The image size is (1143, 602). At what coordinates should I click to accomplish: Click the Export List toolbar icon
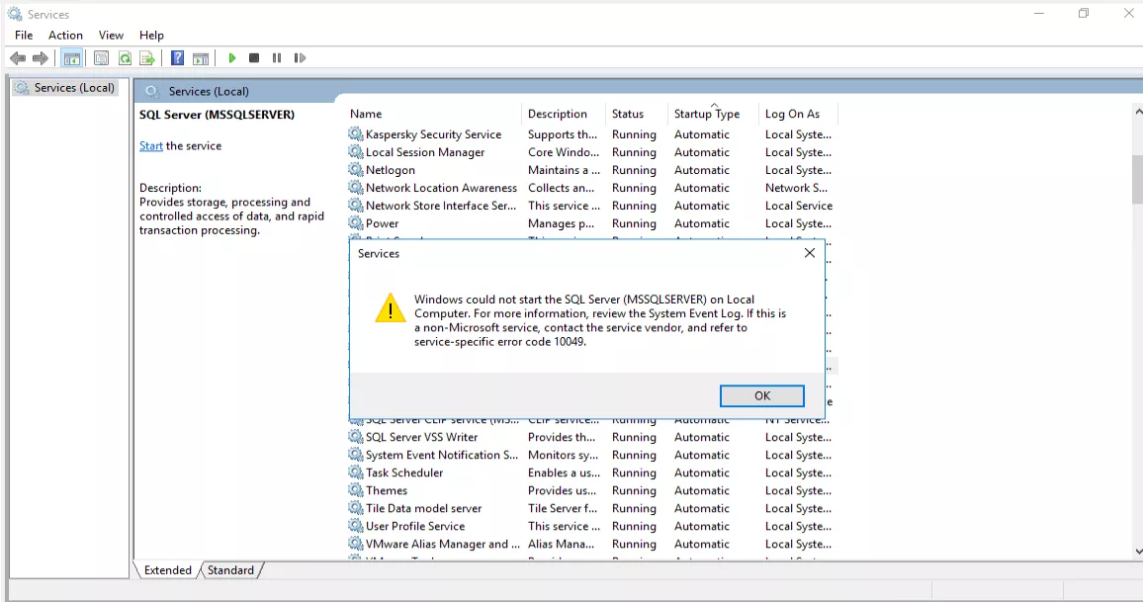[x=147, y=58]
